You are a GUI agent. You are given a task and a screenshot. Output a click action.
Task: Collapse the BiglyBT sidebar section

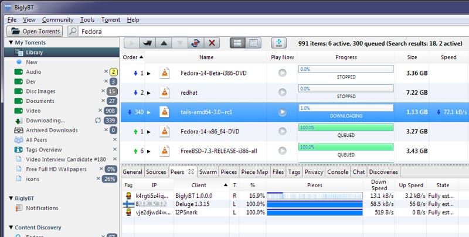click(11, 198)
